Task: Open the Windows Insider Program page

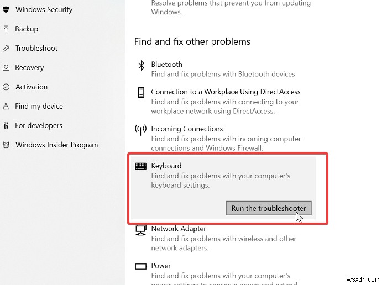Action: click(x=56, y=145)
